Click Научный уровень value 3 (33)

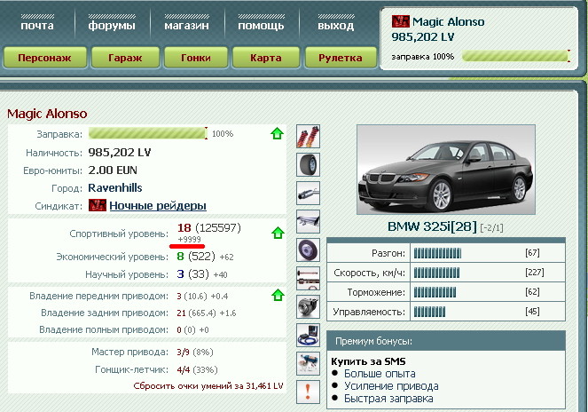[192, 274]
